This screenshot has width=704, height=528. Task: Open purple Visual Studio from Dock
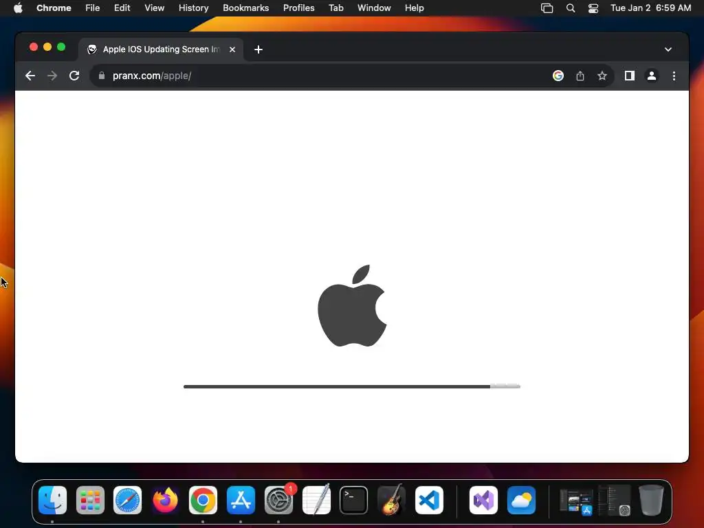[483, 500]
